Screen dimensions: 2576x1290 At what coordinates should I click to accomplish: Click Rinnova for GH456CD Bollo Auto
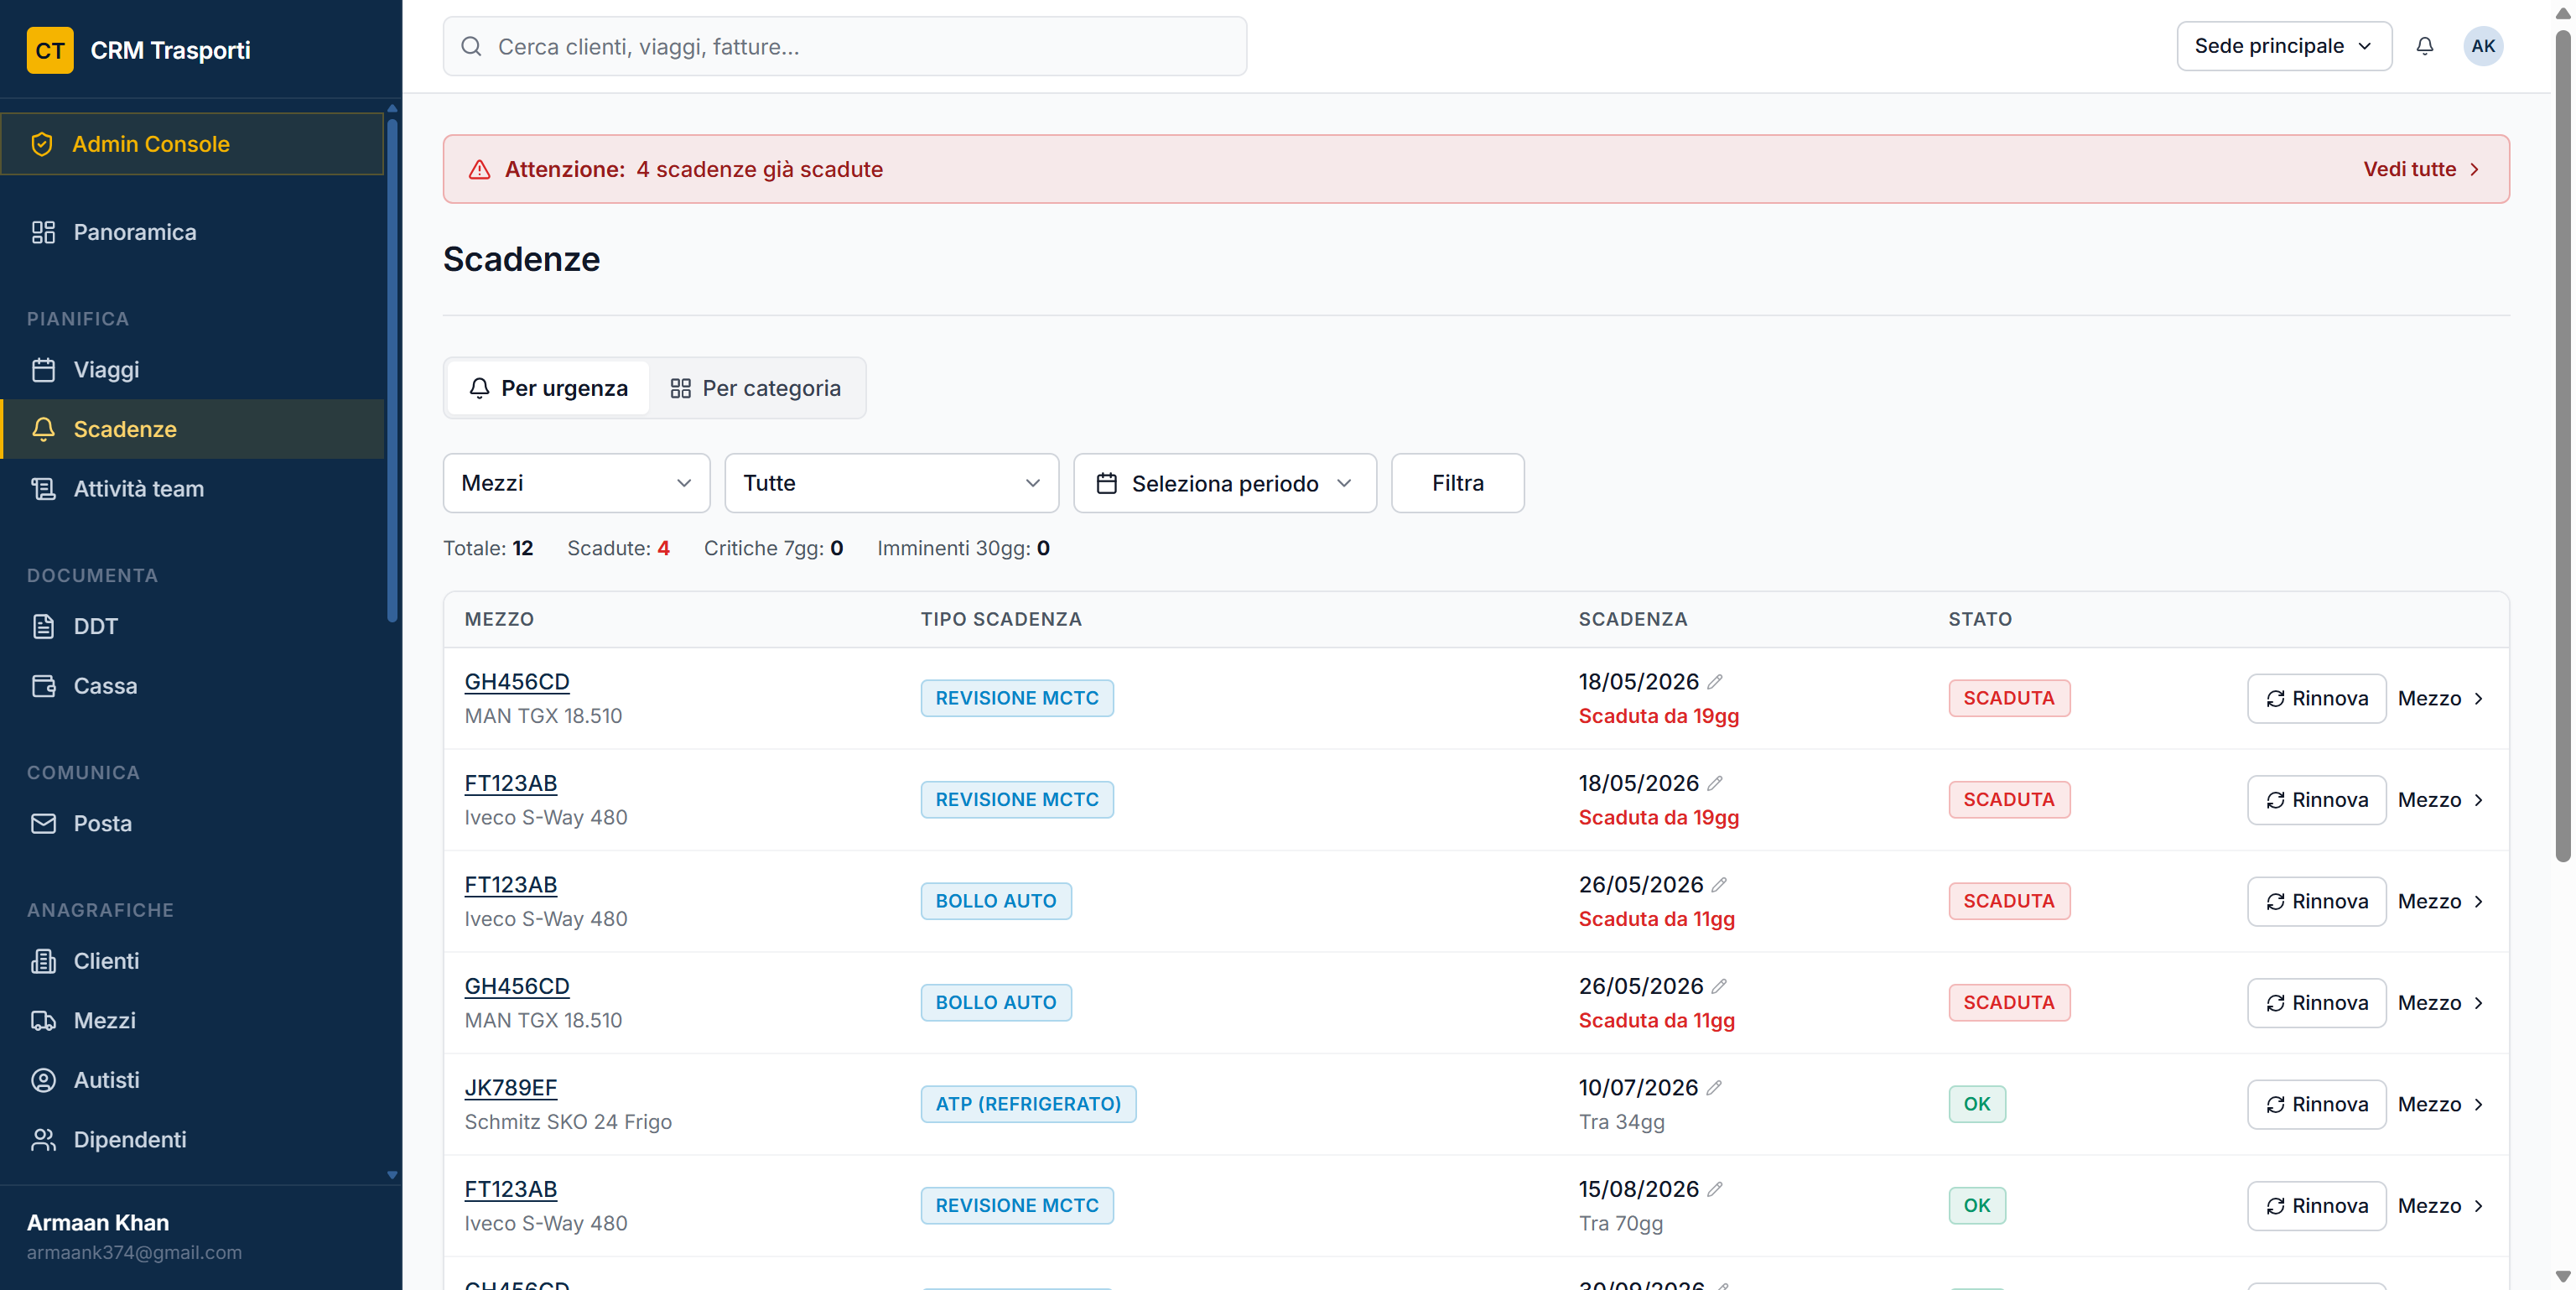click(2316, 1002)
